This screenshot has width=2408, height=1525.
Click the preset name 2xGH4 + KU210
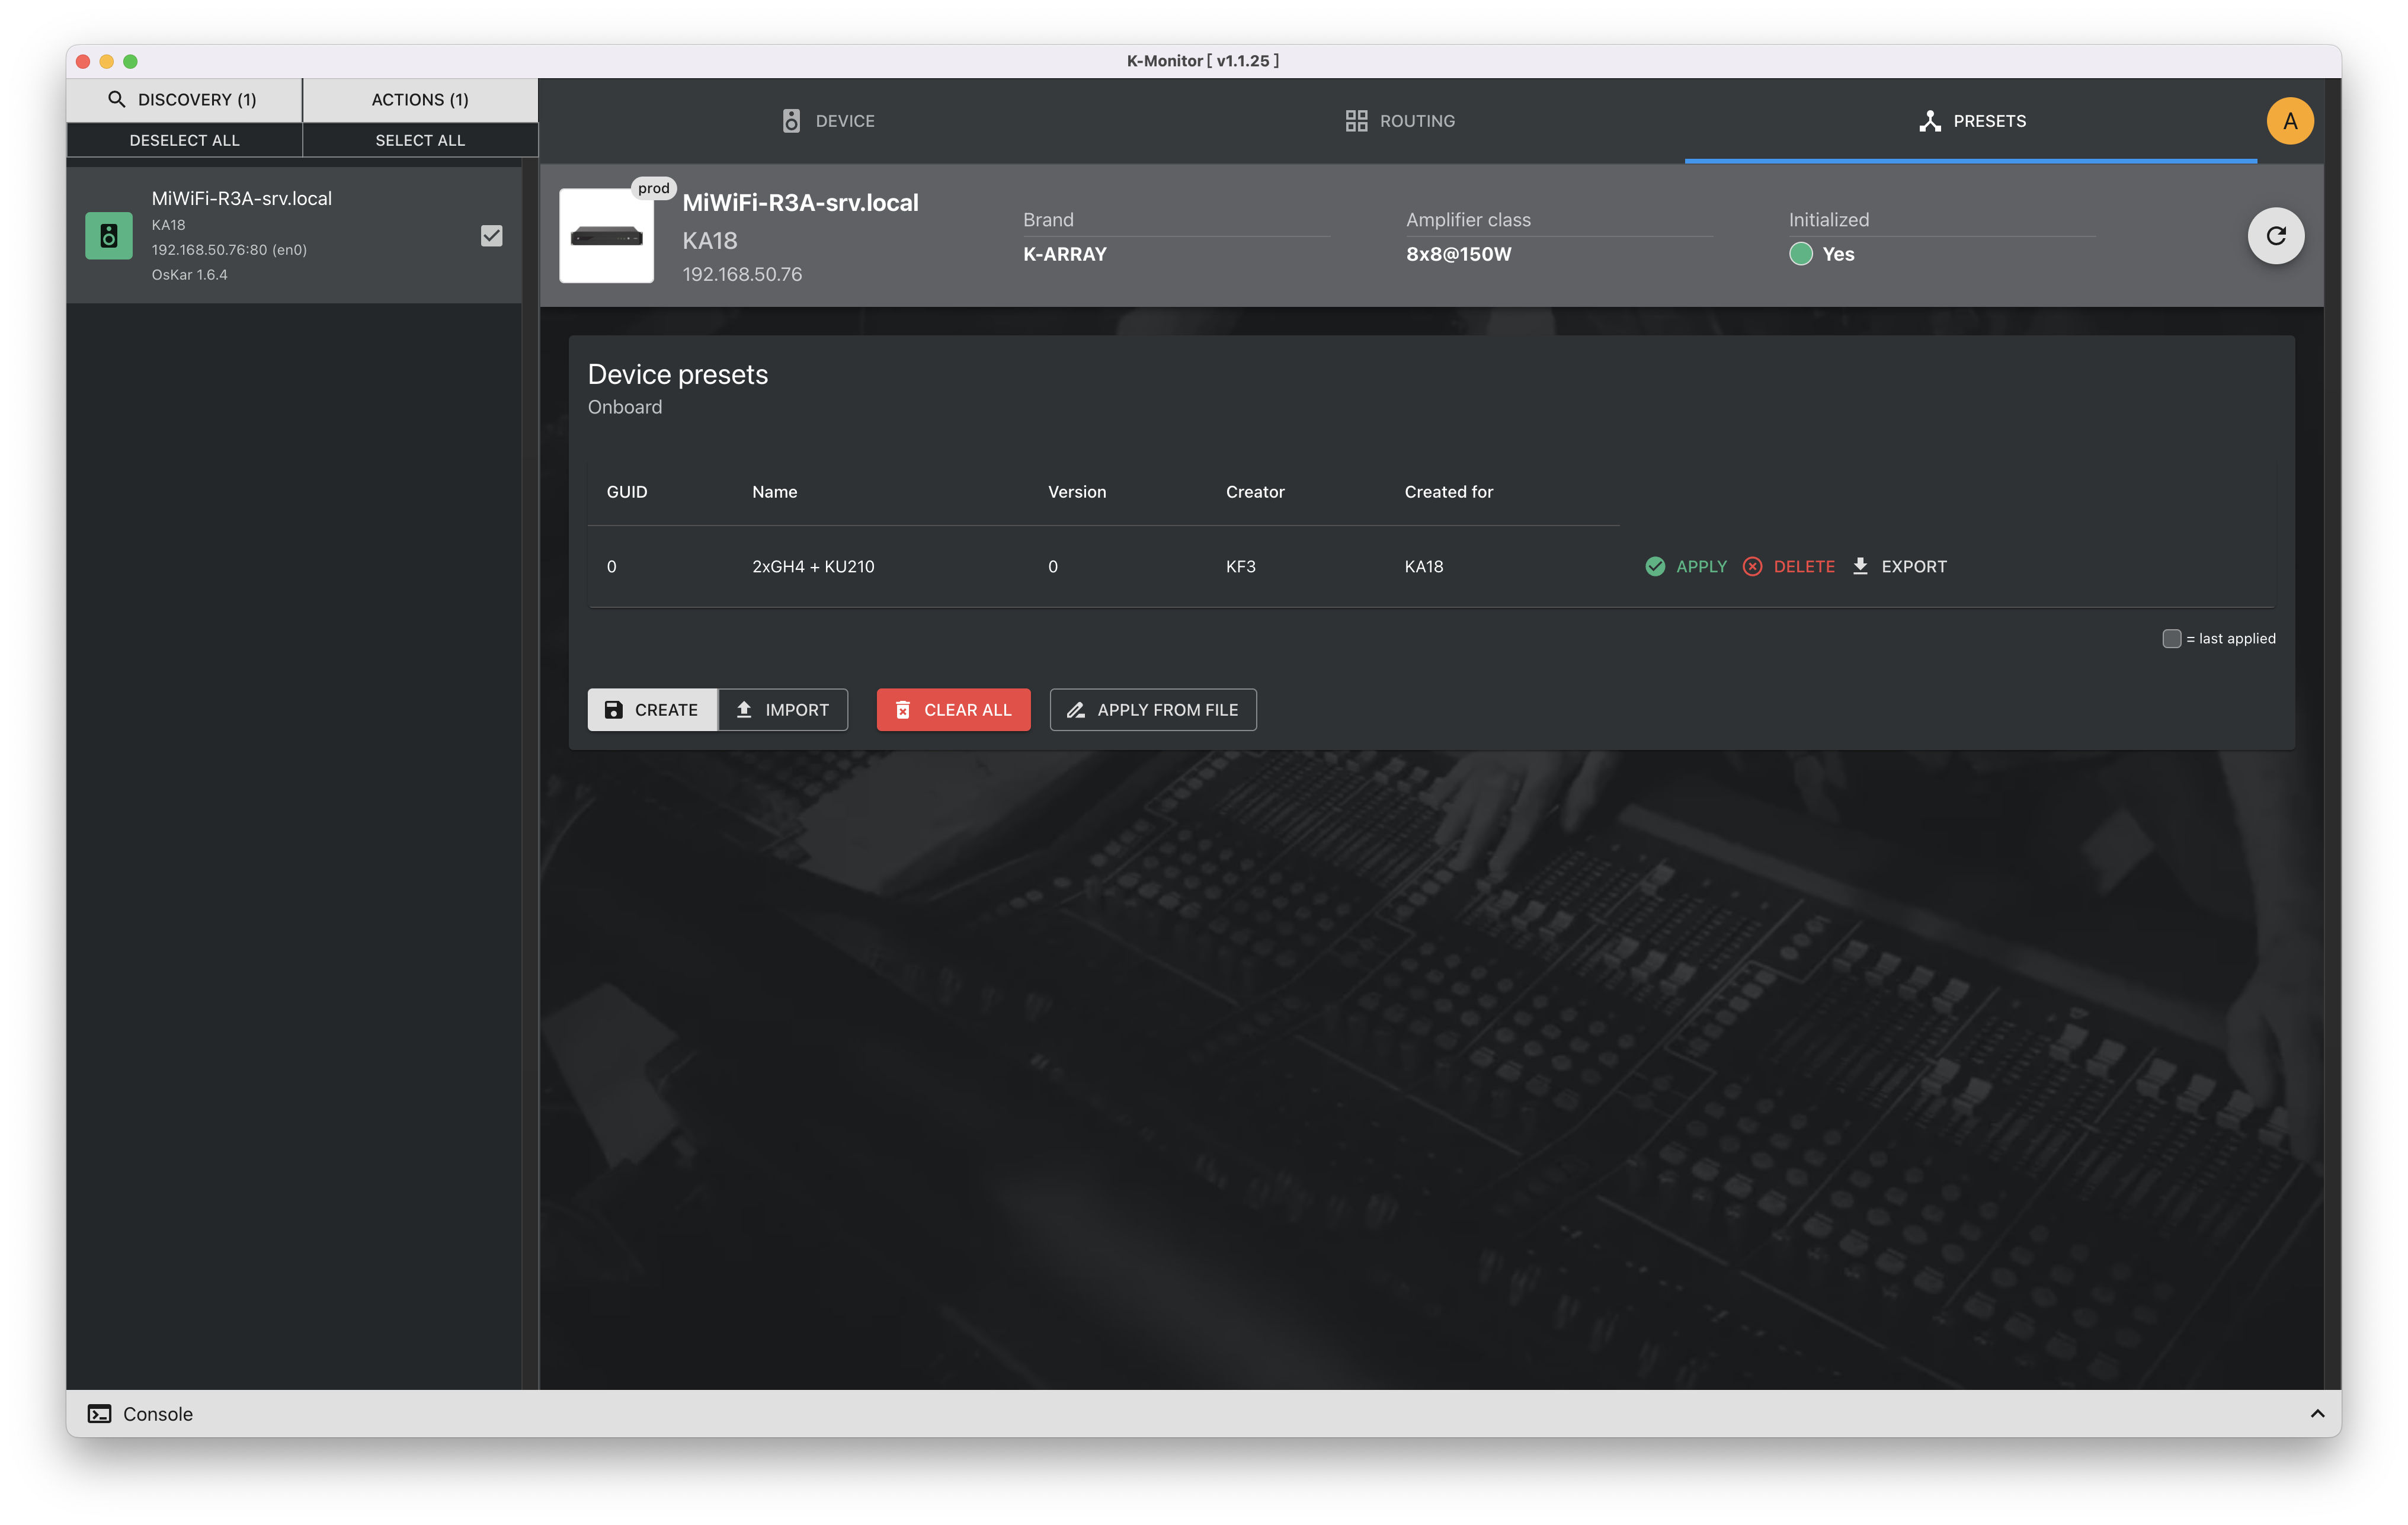click(813, 567)
